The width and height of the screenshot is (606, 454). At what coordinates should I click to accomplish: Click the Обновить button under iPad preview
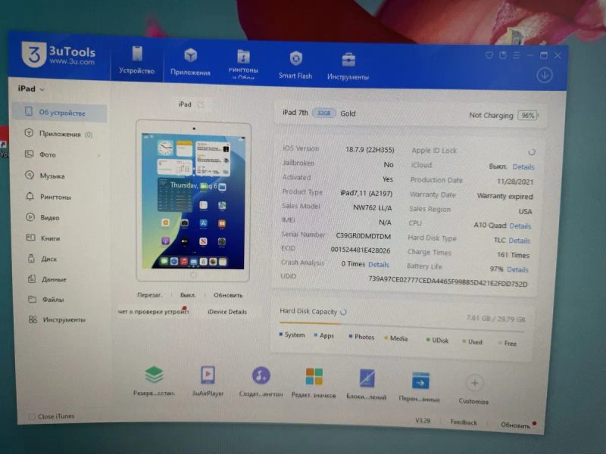coord(228,295)
